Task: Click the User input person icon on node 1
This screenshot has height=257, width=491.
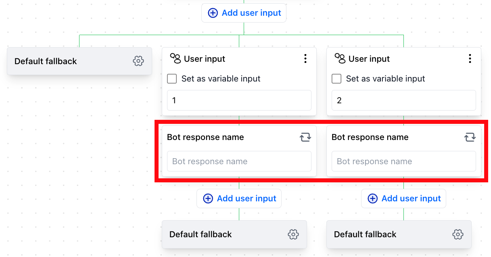Action: coord(176,59)
